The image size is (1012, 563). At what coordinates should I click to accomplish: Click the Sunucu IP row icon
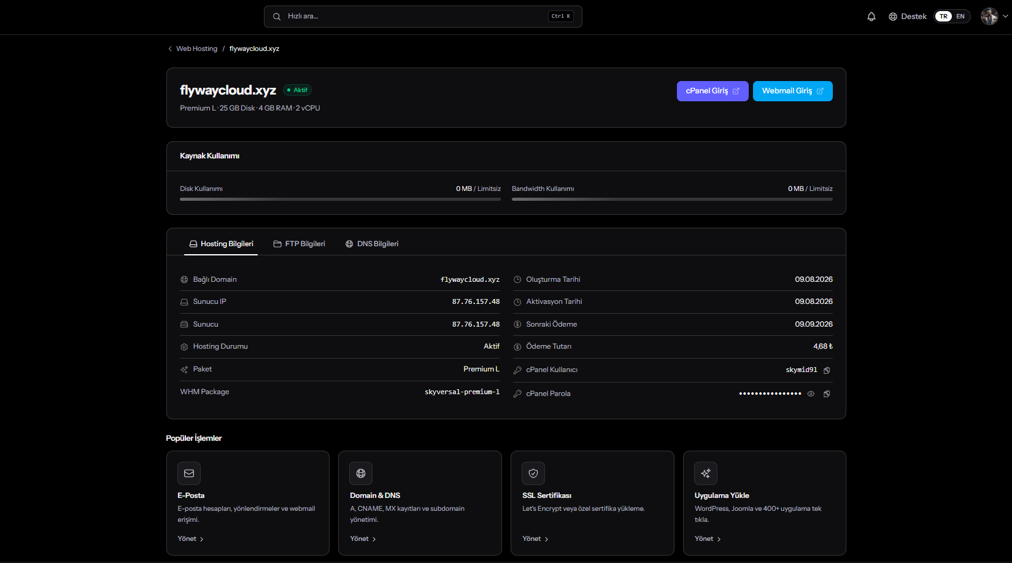click(x=184, y=302)
